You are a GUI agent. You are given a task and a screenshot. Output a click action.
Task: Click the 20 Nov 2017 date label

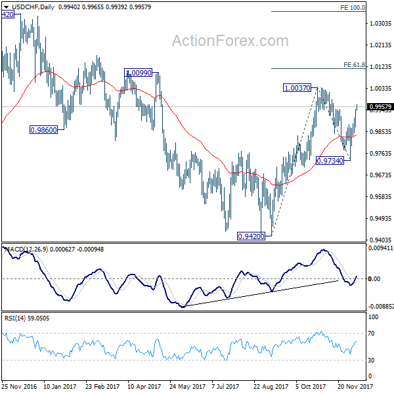coord(355,386)
